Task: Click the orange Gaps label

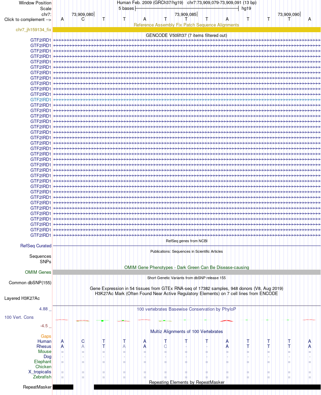Action: [x=46, y=336]
